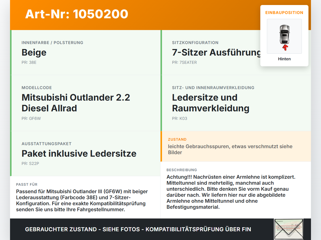This screenshot has width=321, height=240.
Task: Click the GEBRAUCHTER ZUSTAND footer banner text
Action: (x=138, y=229)
